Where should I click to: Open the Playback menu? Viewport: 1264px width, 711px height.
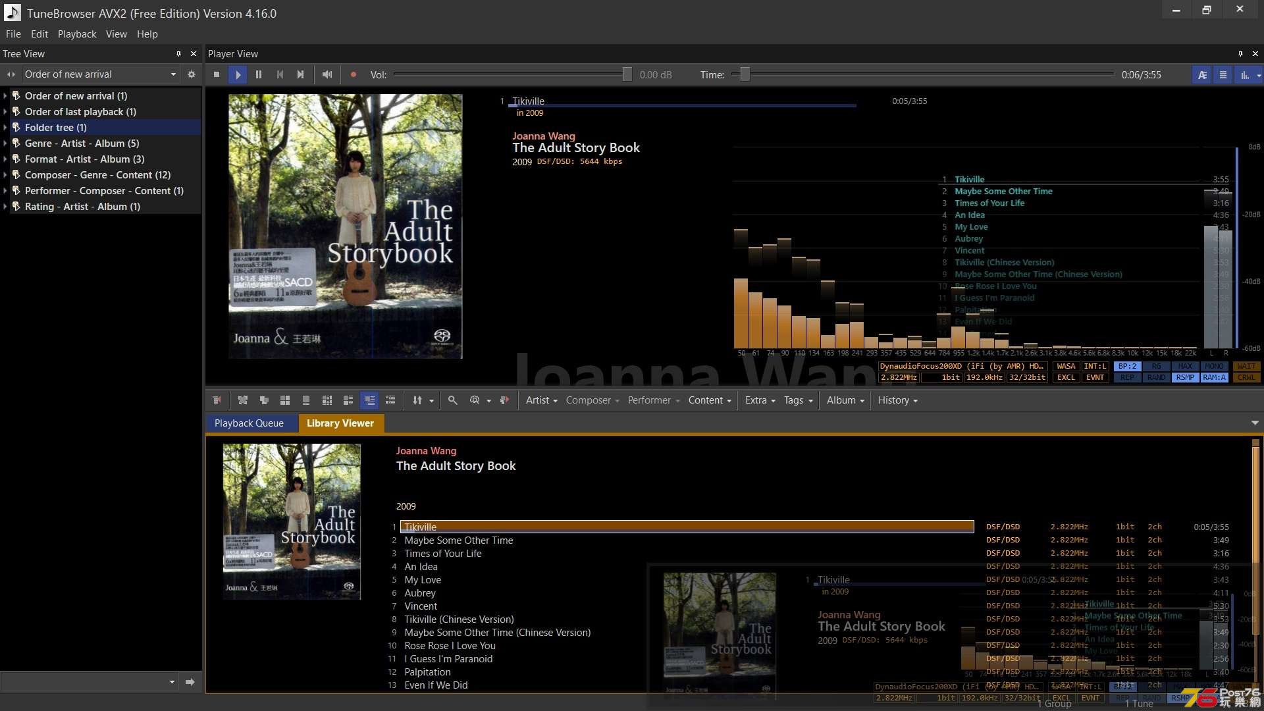(77, 34)
